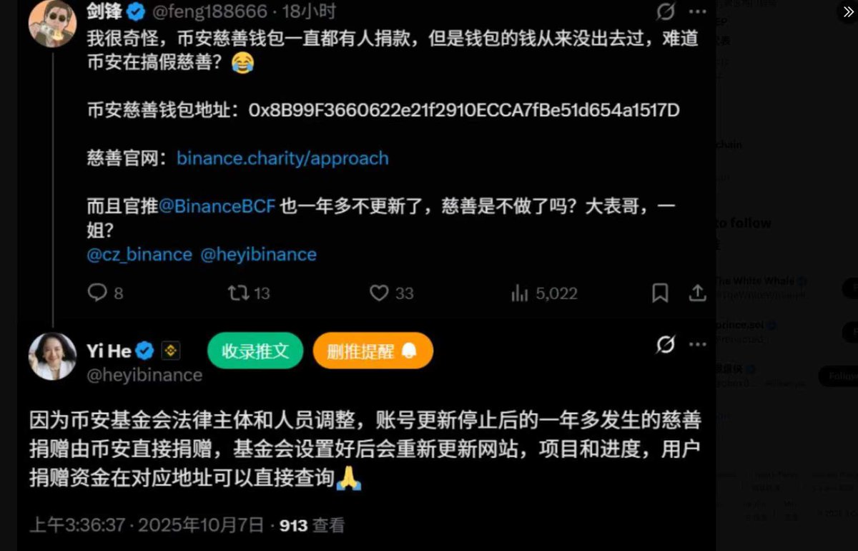Click Grok icon on Yi He's tweet
The image size is (858, 551).
666,346
